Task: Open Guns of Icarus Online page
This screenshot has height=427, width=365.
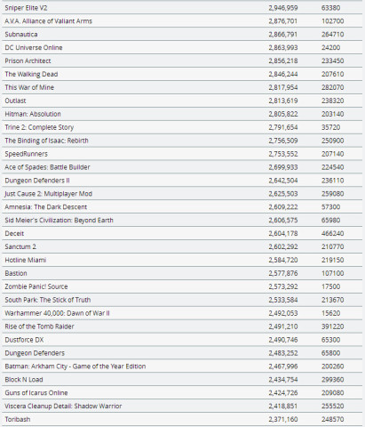Action: coord(36,393)
